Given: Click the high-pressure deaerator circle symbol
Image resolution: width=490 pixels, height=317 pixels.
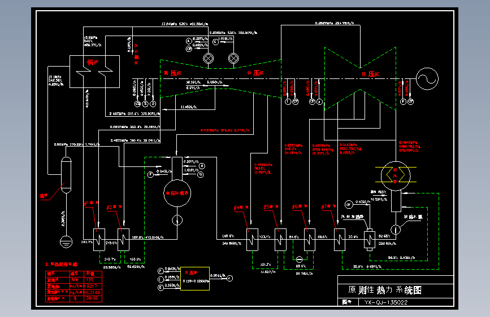Looking at the screenshot, I should click(x=177, y=193).
